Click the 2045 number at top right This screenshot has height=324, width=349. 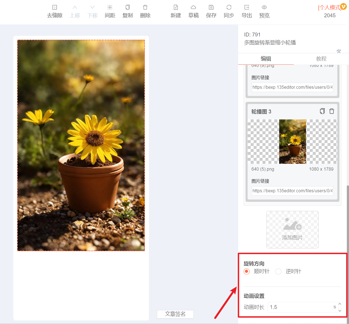(330, 16)
